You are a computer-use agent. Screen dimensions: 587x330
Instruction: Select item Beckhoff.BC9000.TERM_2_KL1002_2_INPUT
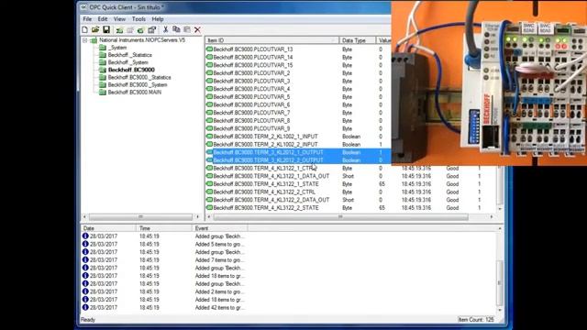click(265, 144)
